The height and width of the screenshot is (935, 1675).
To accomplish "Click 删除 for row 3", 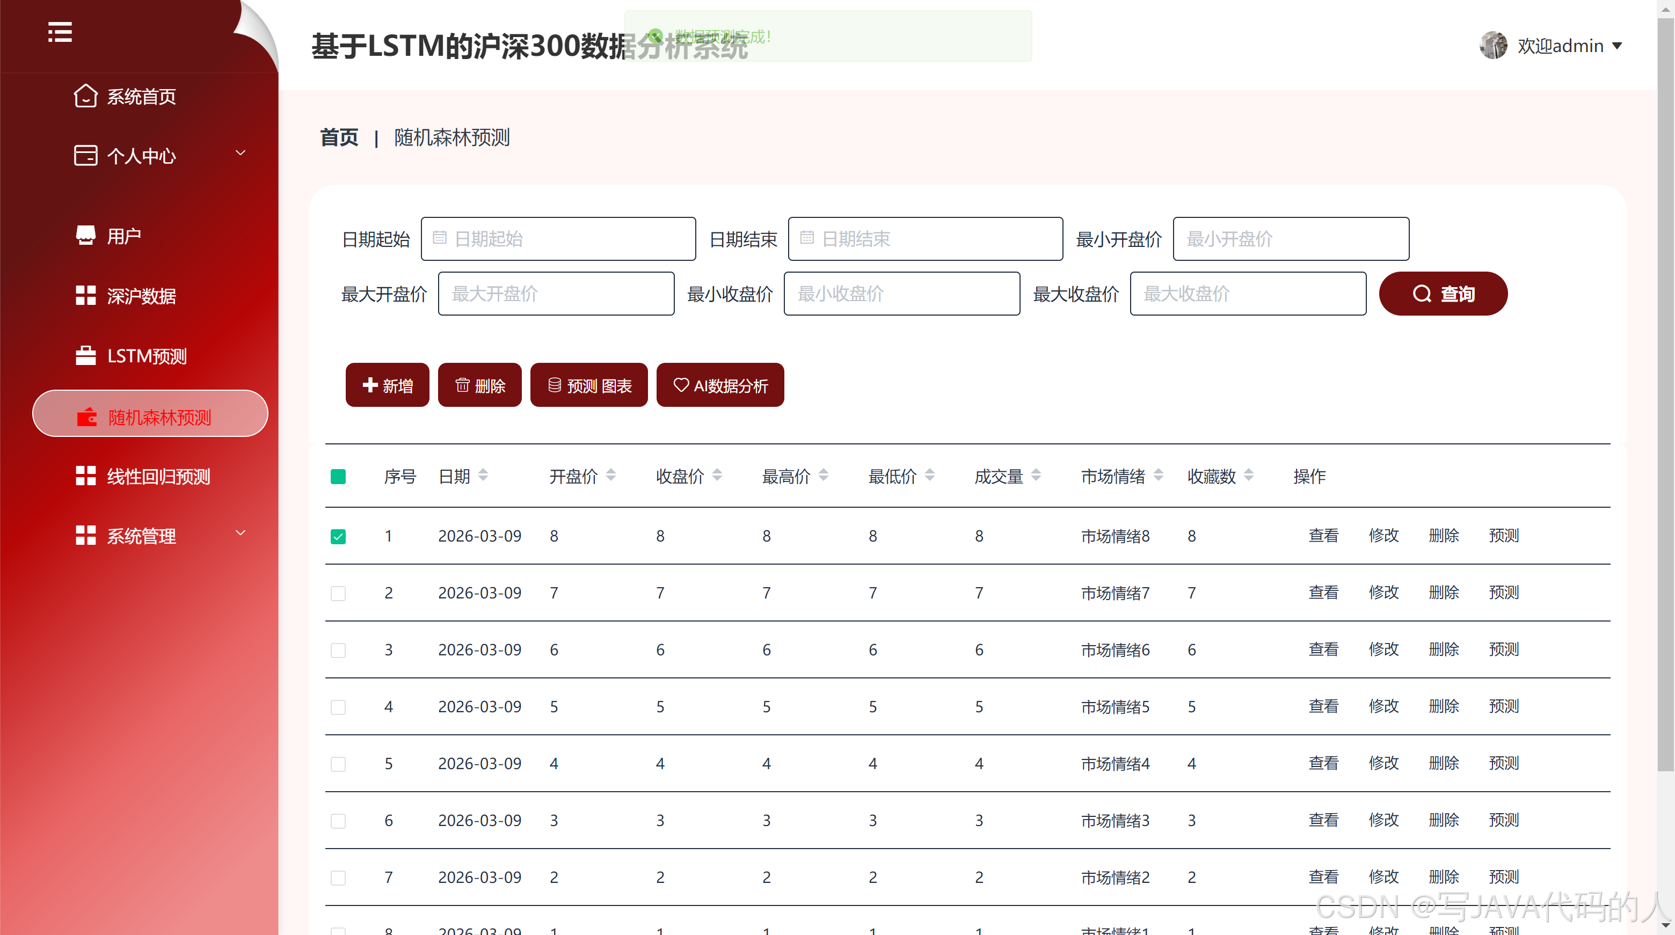I will click(1444, 649).
